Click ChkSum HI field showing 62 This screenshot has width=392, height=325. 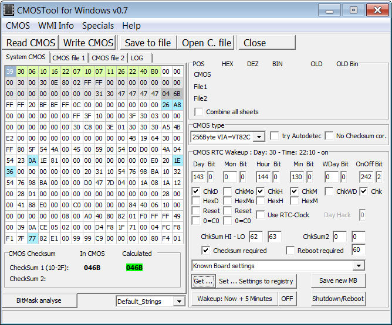(x=256, y=237)
